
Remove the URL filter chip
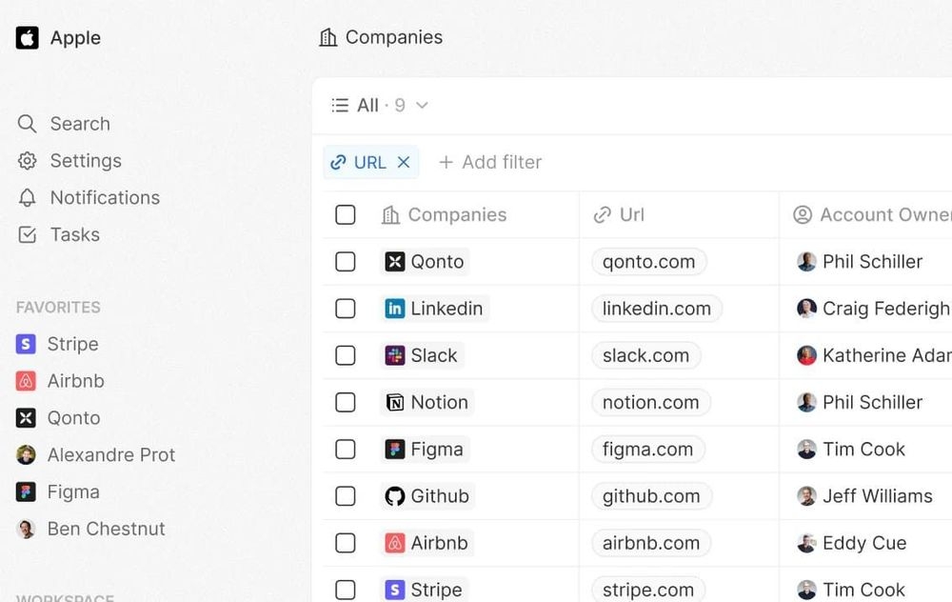404,163
